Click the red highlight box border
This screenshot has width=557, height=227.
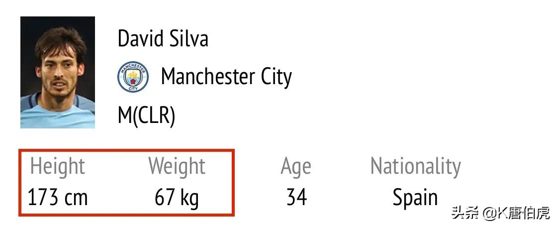pos(127,151)
